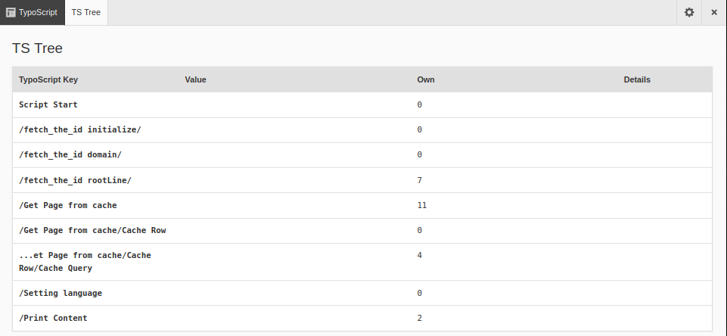Select the /Print Content row
Image resolution: width=727 pixels, height=336 pixels.
tap(53, 318)
